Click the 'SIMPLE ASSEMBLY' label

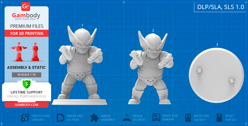coord(108,118)
